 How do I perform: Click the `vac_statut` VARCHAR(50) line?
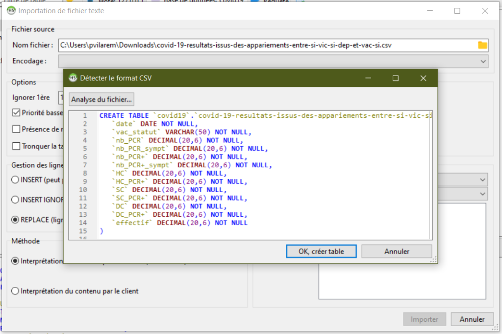tap(181, 132)
